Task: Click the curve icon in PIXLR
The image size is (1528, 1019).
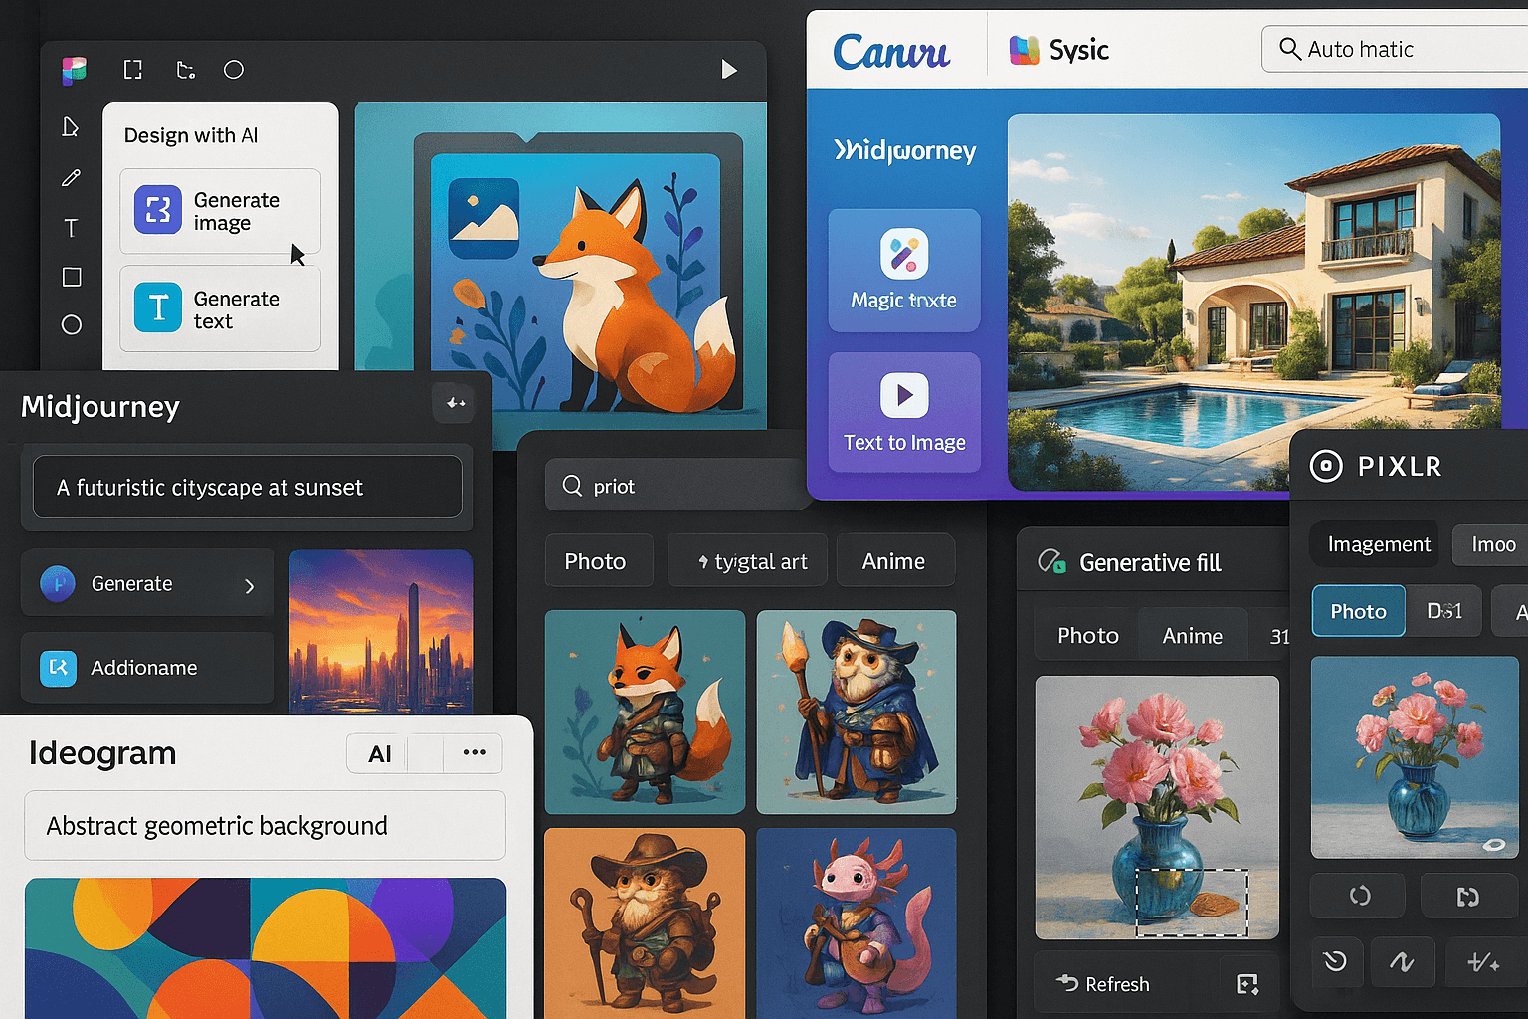Action: click(1402, 961)
